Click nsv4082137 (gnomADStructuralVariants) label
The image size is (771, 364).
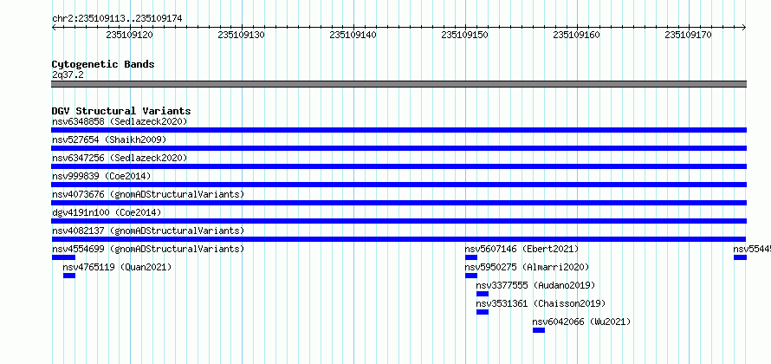[x=148, y=231]
